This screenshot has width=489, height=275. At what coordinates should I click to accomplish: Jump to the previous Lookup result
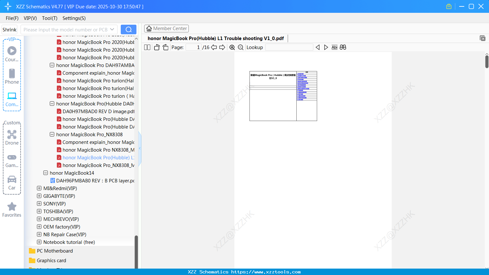[318, 47]
